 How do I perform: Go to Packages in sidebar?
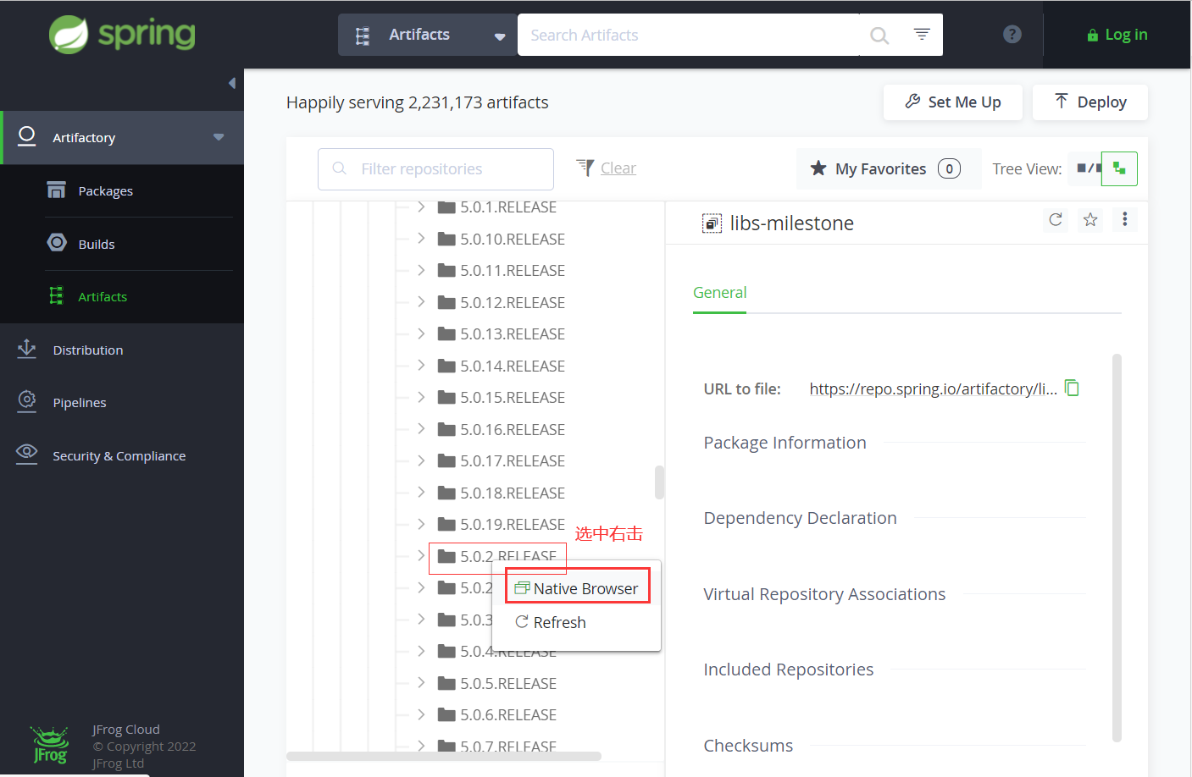(106, 191)
